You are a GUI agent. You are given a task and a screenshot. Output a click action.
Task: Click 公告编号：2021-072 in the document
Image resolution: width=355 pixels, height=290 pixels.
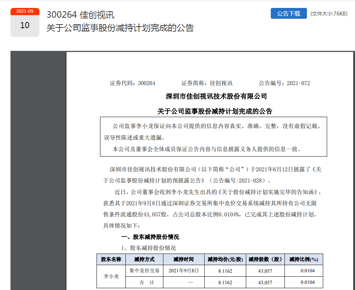(285, 83)
